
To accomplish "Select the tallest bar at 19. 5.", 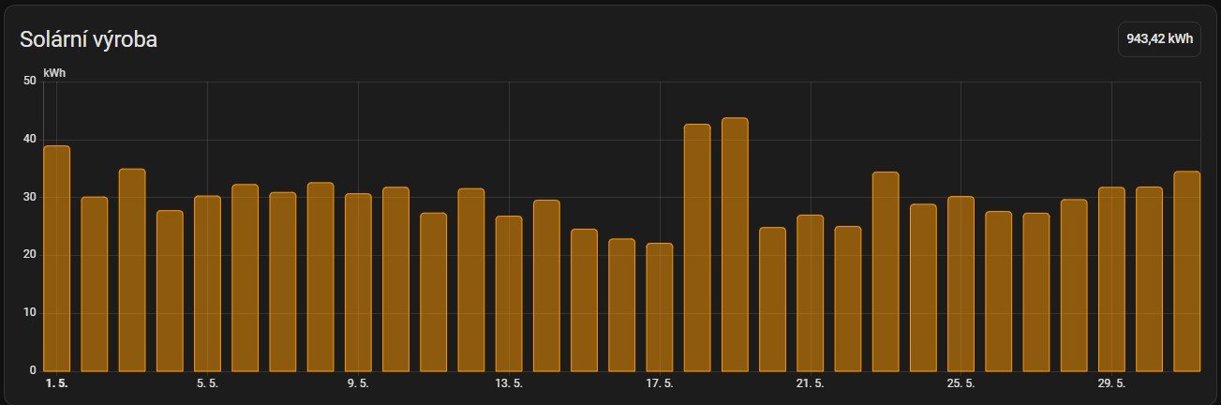I will 735,245.
